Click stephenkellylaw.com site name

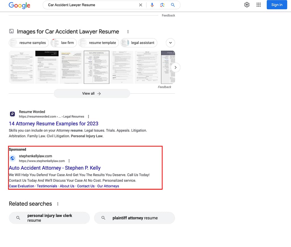pos(36,156)
